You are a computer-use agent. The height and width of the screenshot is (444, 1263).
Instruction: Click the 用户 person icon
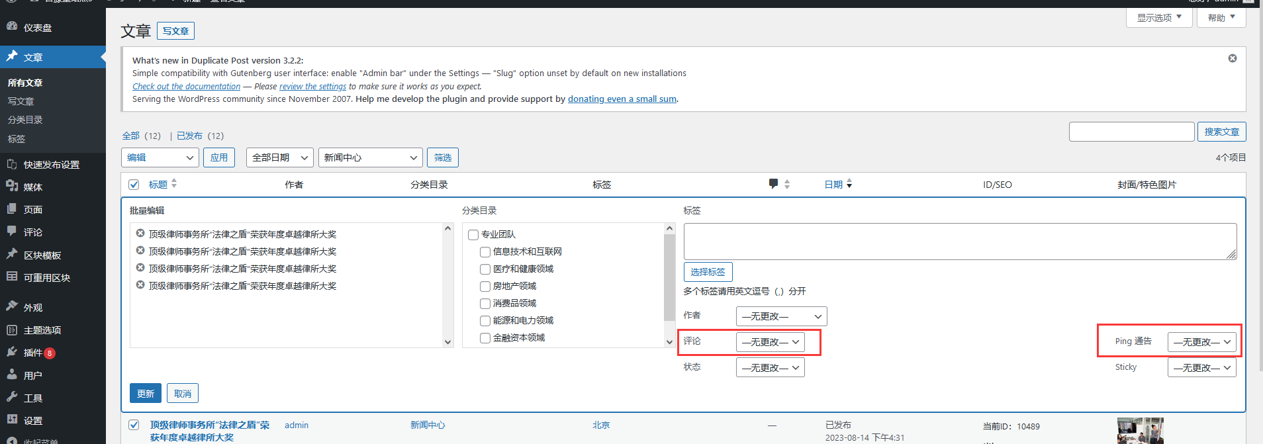pos(12,374)
